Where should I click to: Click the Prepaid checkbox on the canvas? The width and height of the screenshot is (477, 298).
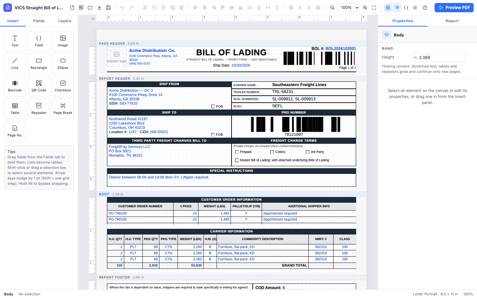(237, 152)
